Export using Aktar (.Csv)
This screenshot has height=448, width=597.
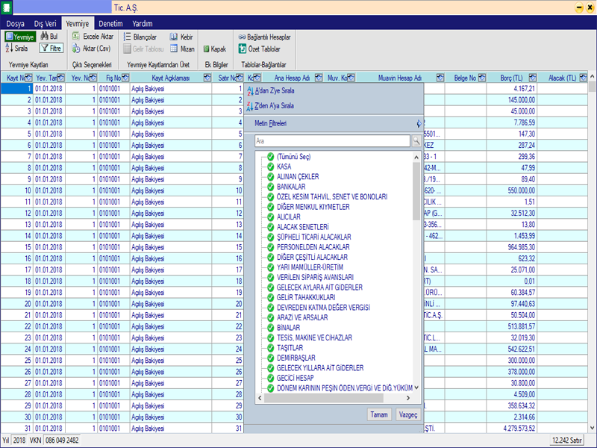[92, 49]
